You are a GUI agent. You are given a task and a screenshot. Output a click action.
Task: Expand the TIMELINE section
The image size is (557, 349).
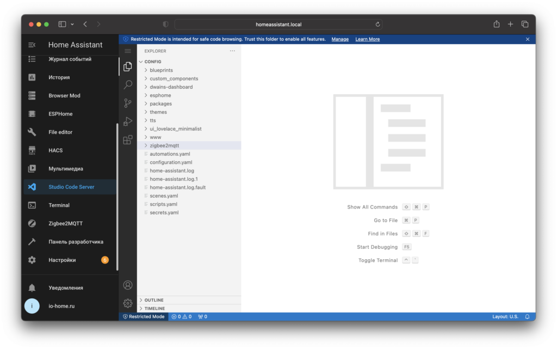point(189,309)
